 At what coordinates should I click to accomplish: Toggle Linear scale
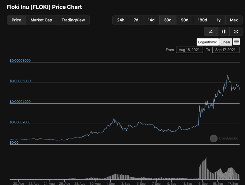pyautogui.click(x=226, y=42)
